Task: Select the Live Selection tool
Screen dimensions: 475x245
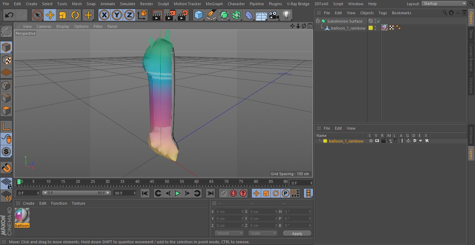Action: pyautogui.click(x=37, y=15)
